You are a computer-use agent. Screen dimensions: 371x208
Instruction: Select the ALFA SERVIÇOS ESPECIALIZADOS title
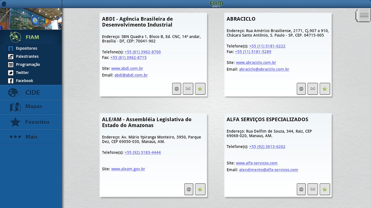(267, 120)
